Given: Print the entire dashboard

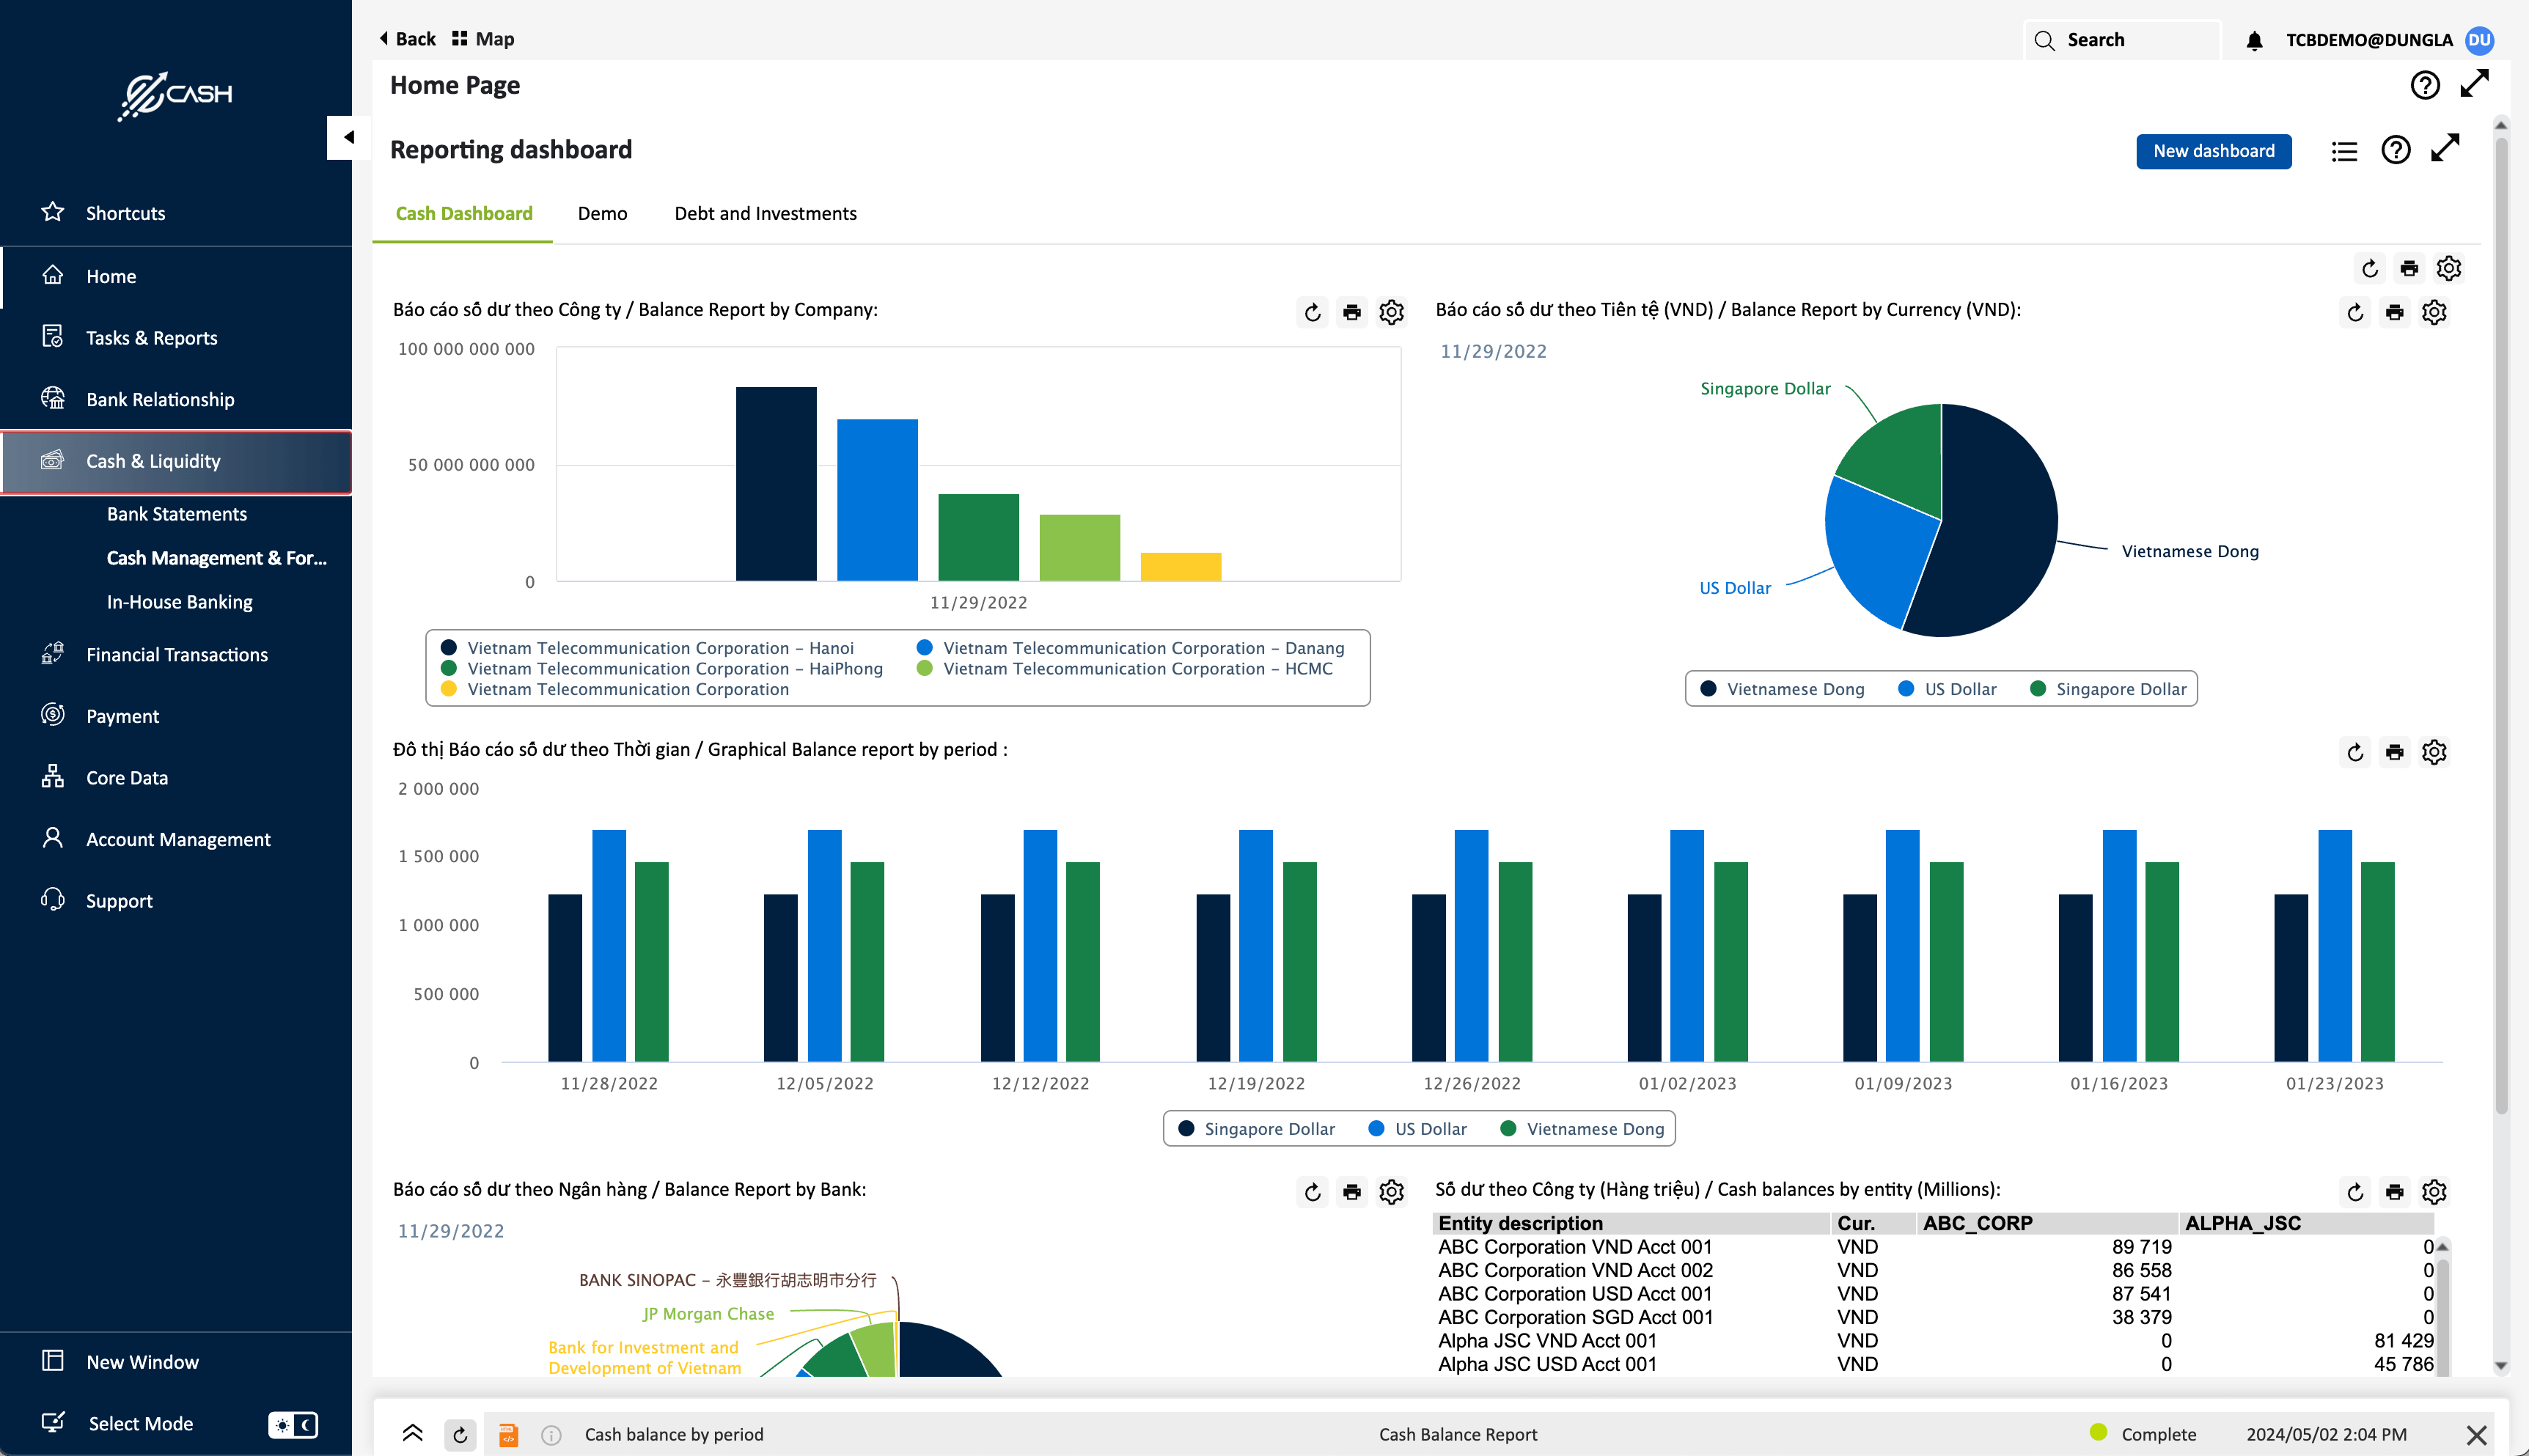Looking at the screenshot, I should pos(2409,268).
